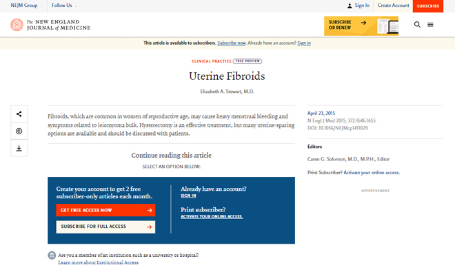
Task: Click the download icon in sidebar
Action: tap(19, 148)
